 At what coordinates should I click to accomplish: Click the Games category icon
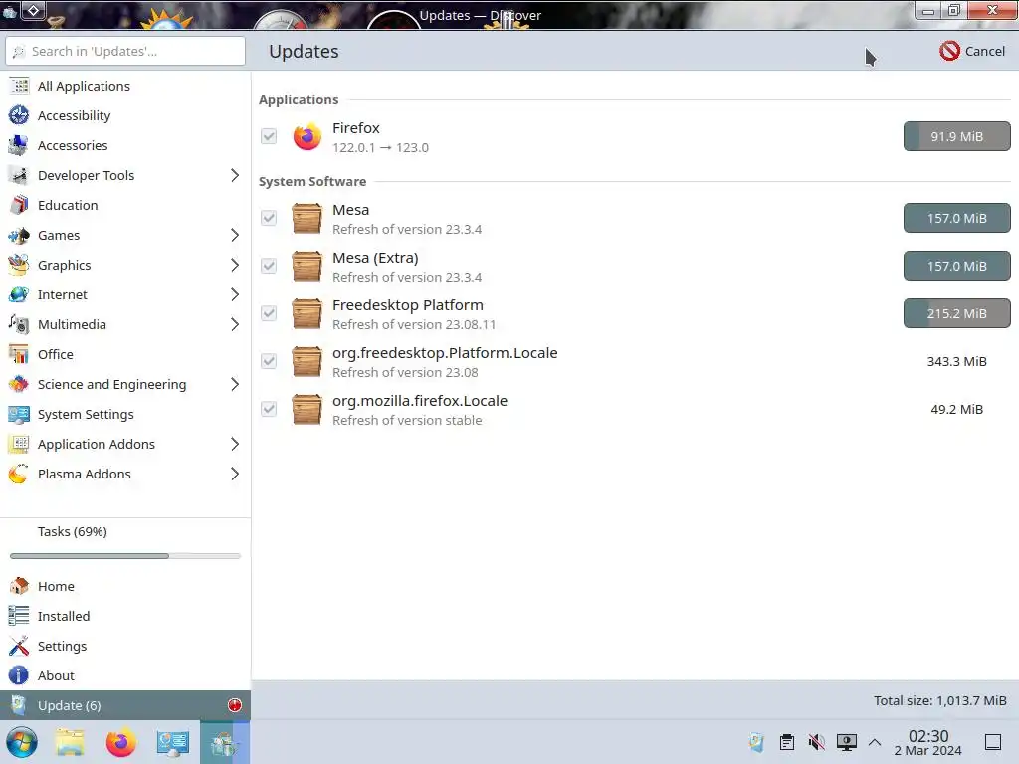pos(19,235)
